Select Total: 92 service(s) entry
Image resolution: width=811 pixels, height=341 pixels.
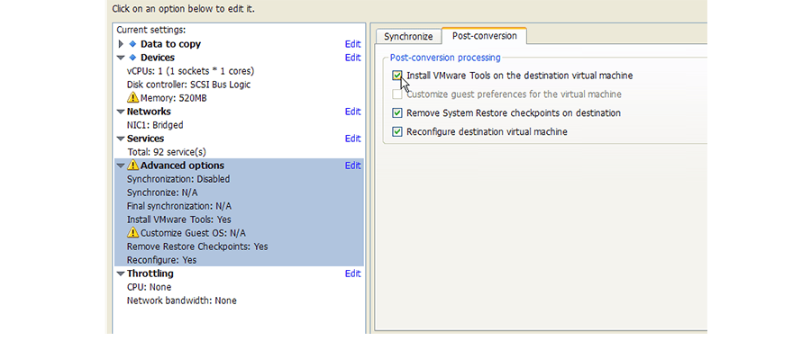(x=167, y=152)
